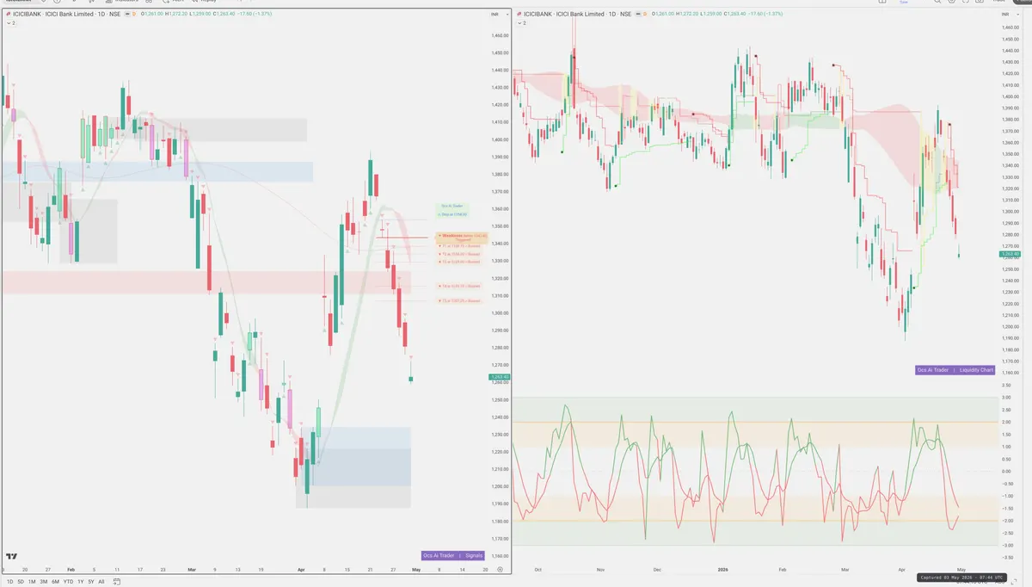Image resolution: width=1032 pixels, height=587 pixels.
Task: Select the 6M range in bottom bar
Action: (55, 582)
